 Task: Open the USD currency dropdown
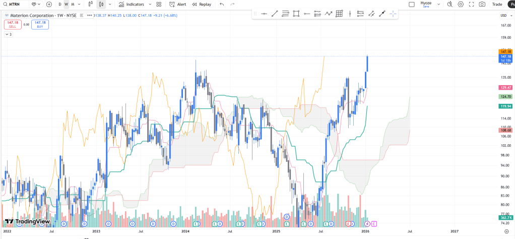[x=504, y=16]
